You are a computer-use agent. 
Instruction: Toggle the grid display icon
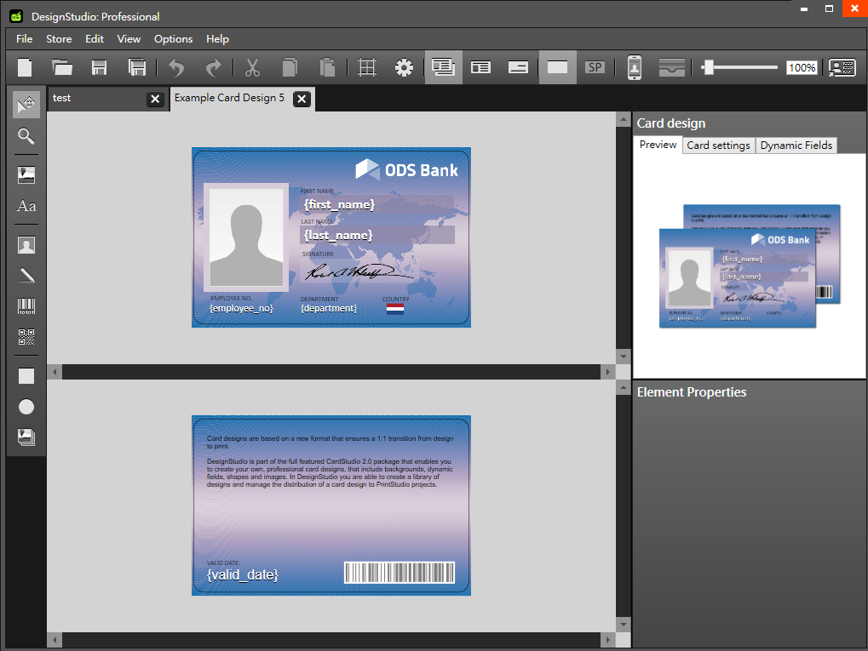367,67
